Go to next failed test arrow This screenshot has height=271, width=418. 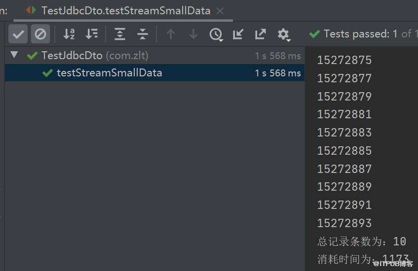point(193,34)
